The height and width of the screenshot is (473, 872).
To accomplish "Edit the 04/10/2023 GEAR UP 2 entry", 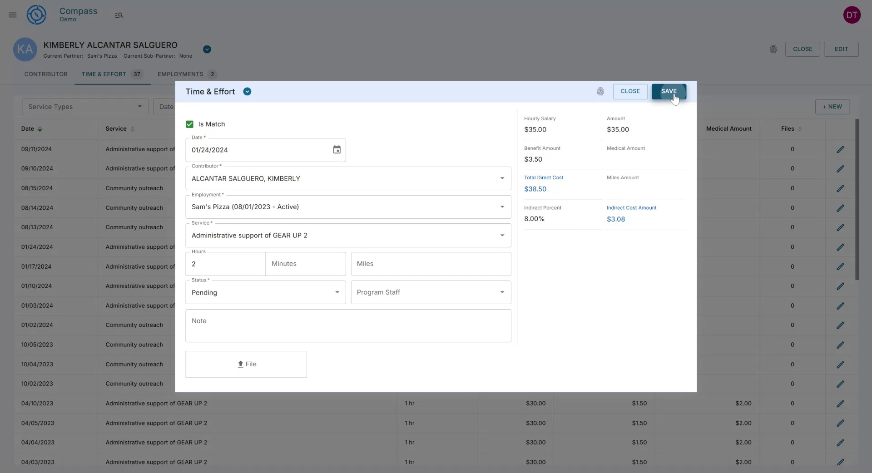I will pos(841,404).
